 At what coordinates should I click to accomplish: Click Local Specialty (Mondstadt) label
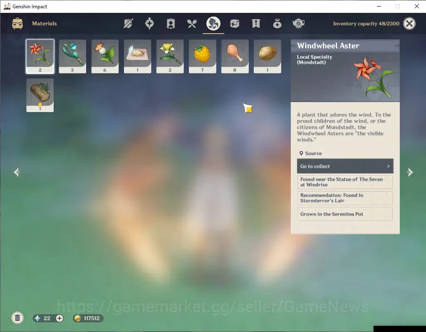tap(315, 60)
